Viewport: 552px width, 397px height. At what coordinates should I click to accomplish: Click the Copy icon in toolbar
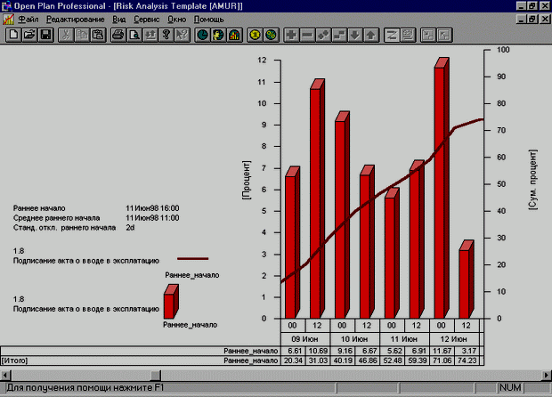pos(82,35)
